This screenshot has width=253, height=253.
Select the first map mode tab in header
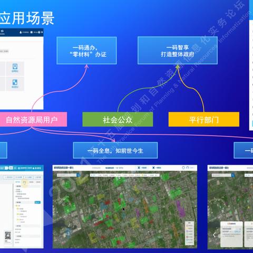pyautogui.click(x=142, y=168)
